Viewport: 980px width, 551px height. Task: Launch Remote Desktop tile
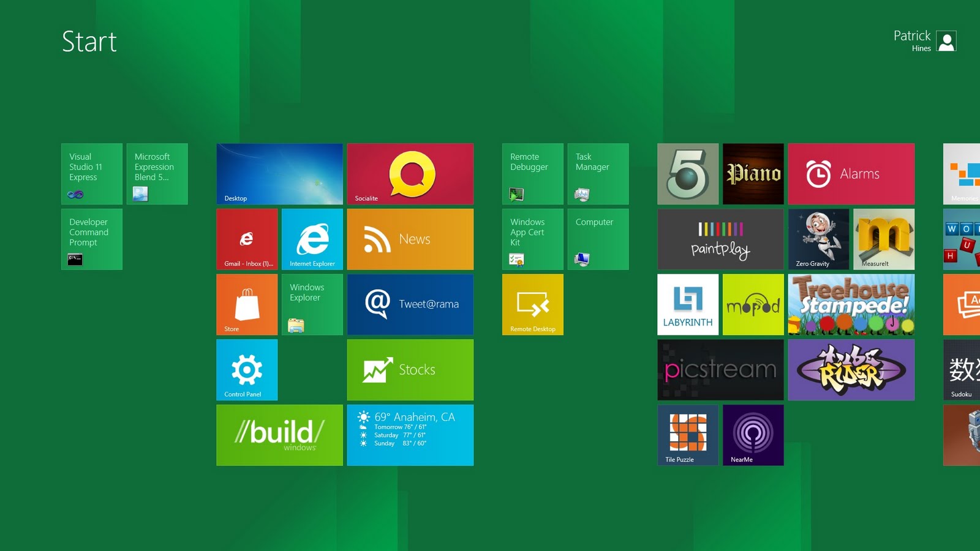(533, 304)
